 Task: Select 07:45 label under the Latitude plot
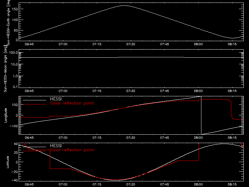pyautogui.click(x=165, y=185)
